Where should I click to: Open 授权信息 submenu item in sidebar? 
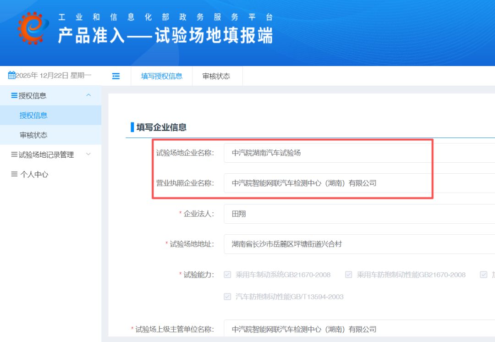pos(33,116)
